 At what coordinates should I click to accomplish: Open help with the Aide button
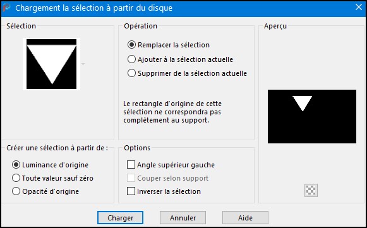pos(245,218)
